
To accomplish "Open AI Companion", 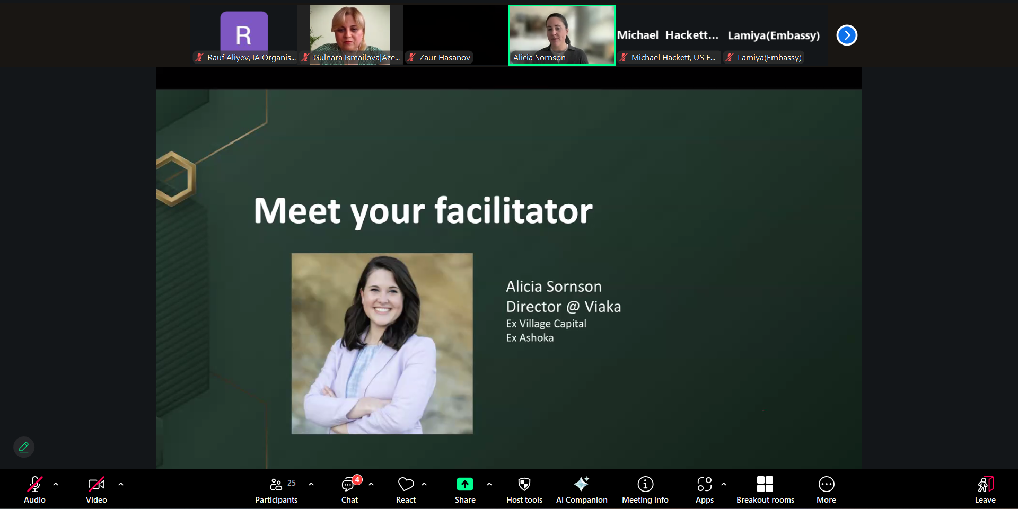I will 582,489.
